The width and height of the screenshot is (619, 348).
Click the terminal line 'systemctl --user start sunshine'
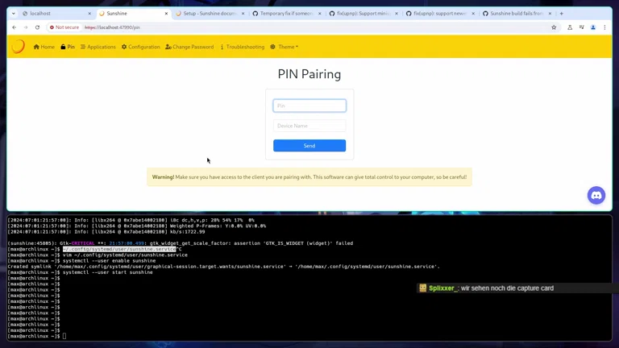click(108, 272)
